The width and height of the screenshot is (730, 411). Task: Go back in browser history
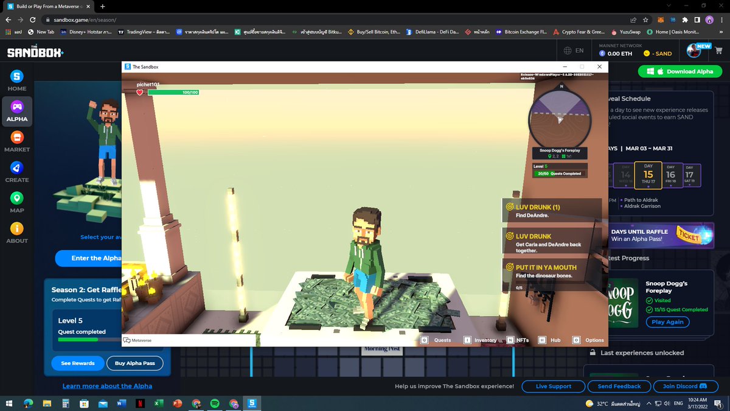pos(9,19)
